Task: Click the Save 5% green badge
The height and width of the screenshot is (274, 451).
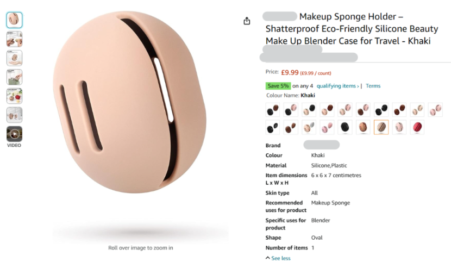Action: pos(278,86)
